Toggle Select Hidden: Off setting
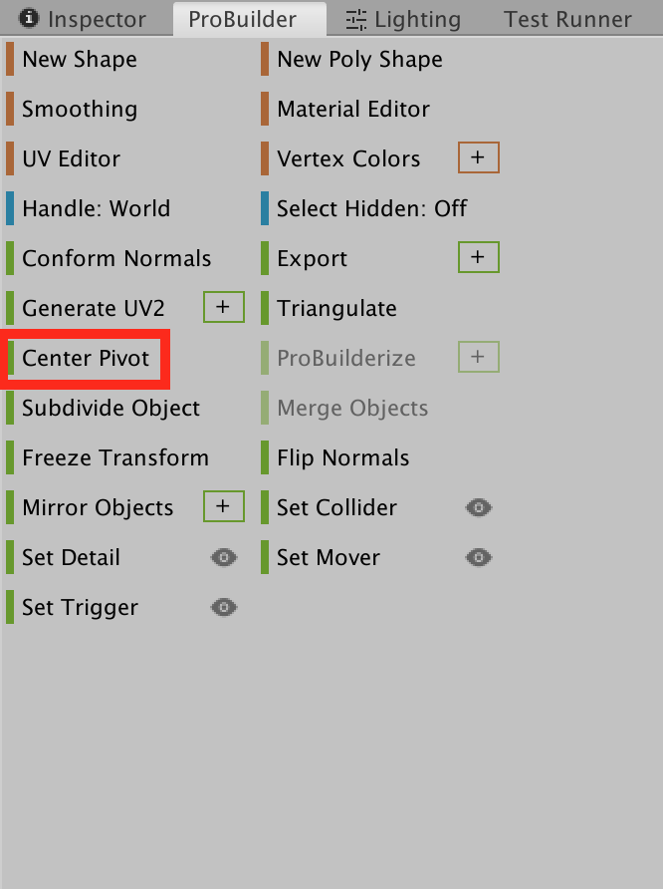The height and width of the screenshot is (889, 663). pyautogui.click(x=371, y=209)
